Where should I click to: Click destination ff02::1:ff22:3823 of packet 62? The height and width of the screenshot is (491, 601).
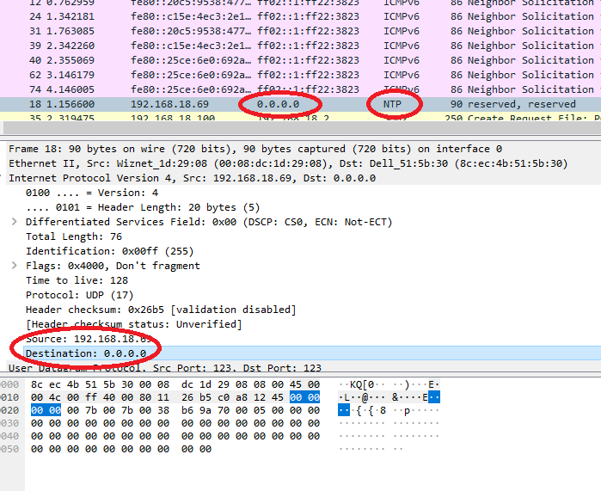pos(308,75)
